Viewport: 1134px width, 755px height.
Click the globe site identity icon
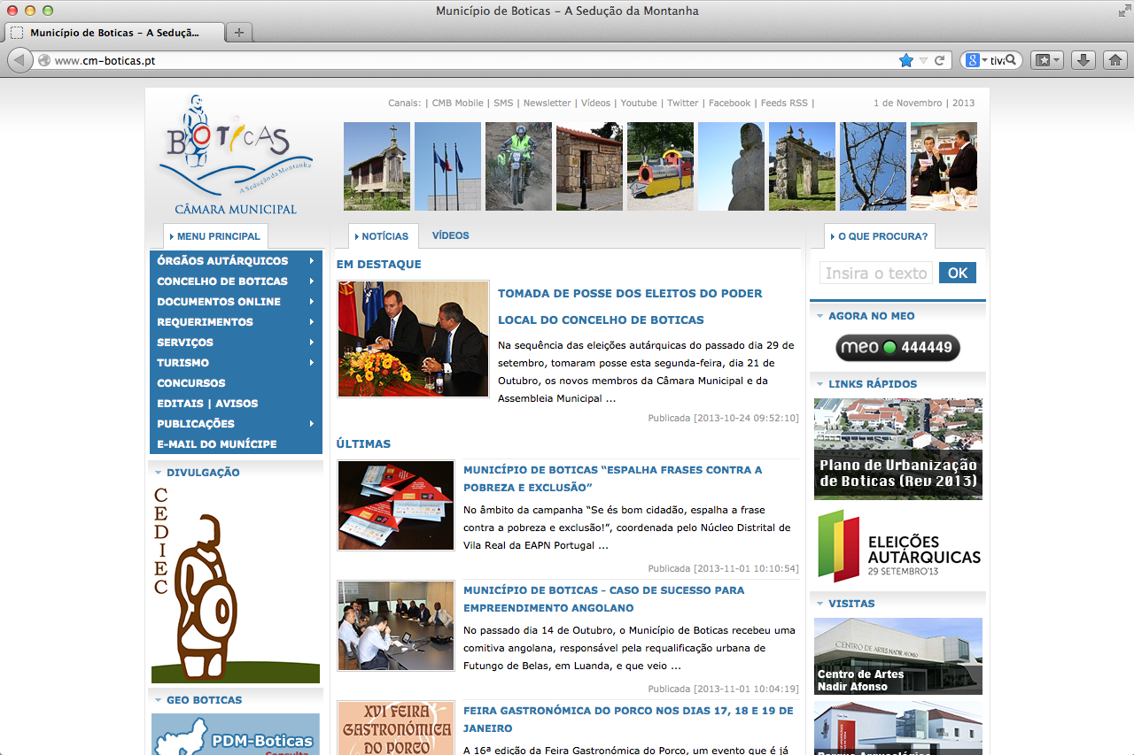point(43,60)
